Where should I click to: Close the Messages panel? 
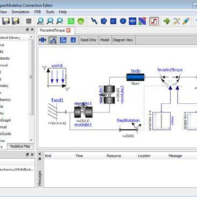tap(40, 154)
